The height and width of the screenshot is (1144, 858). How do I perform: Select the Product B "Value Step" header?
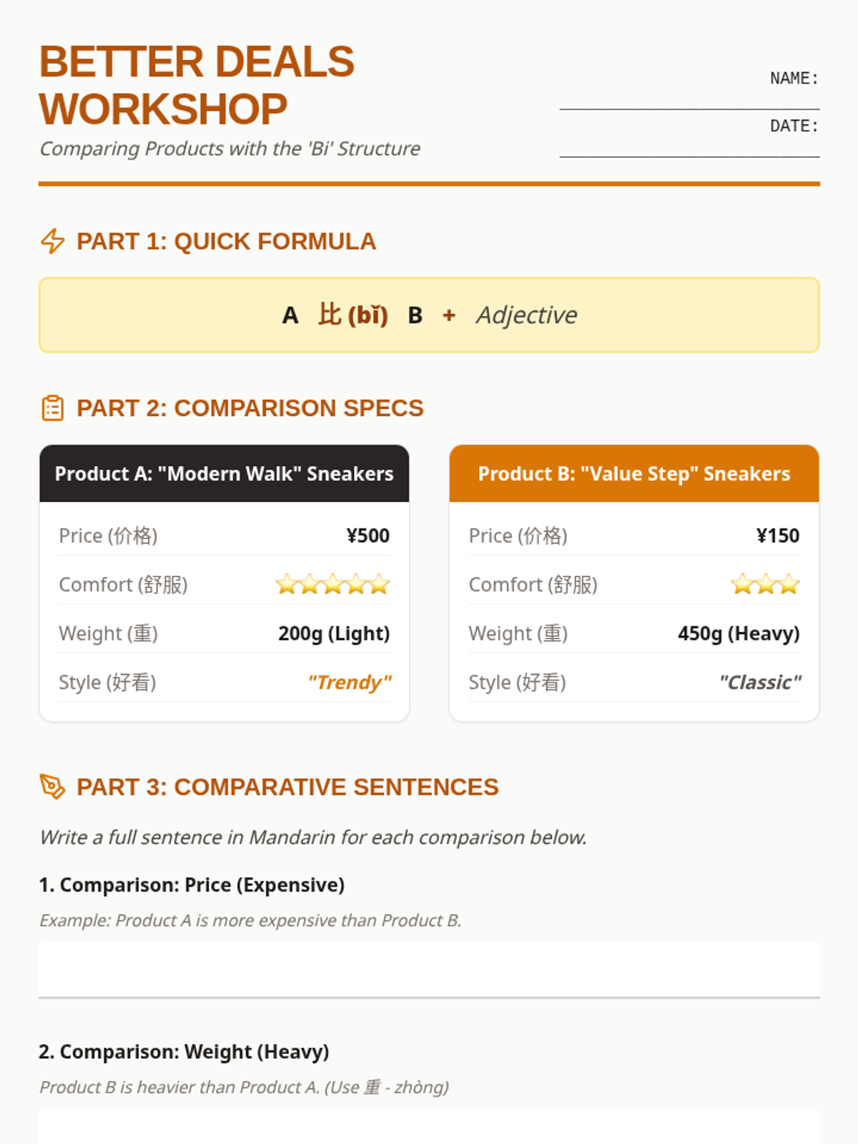click(633, 473)
